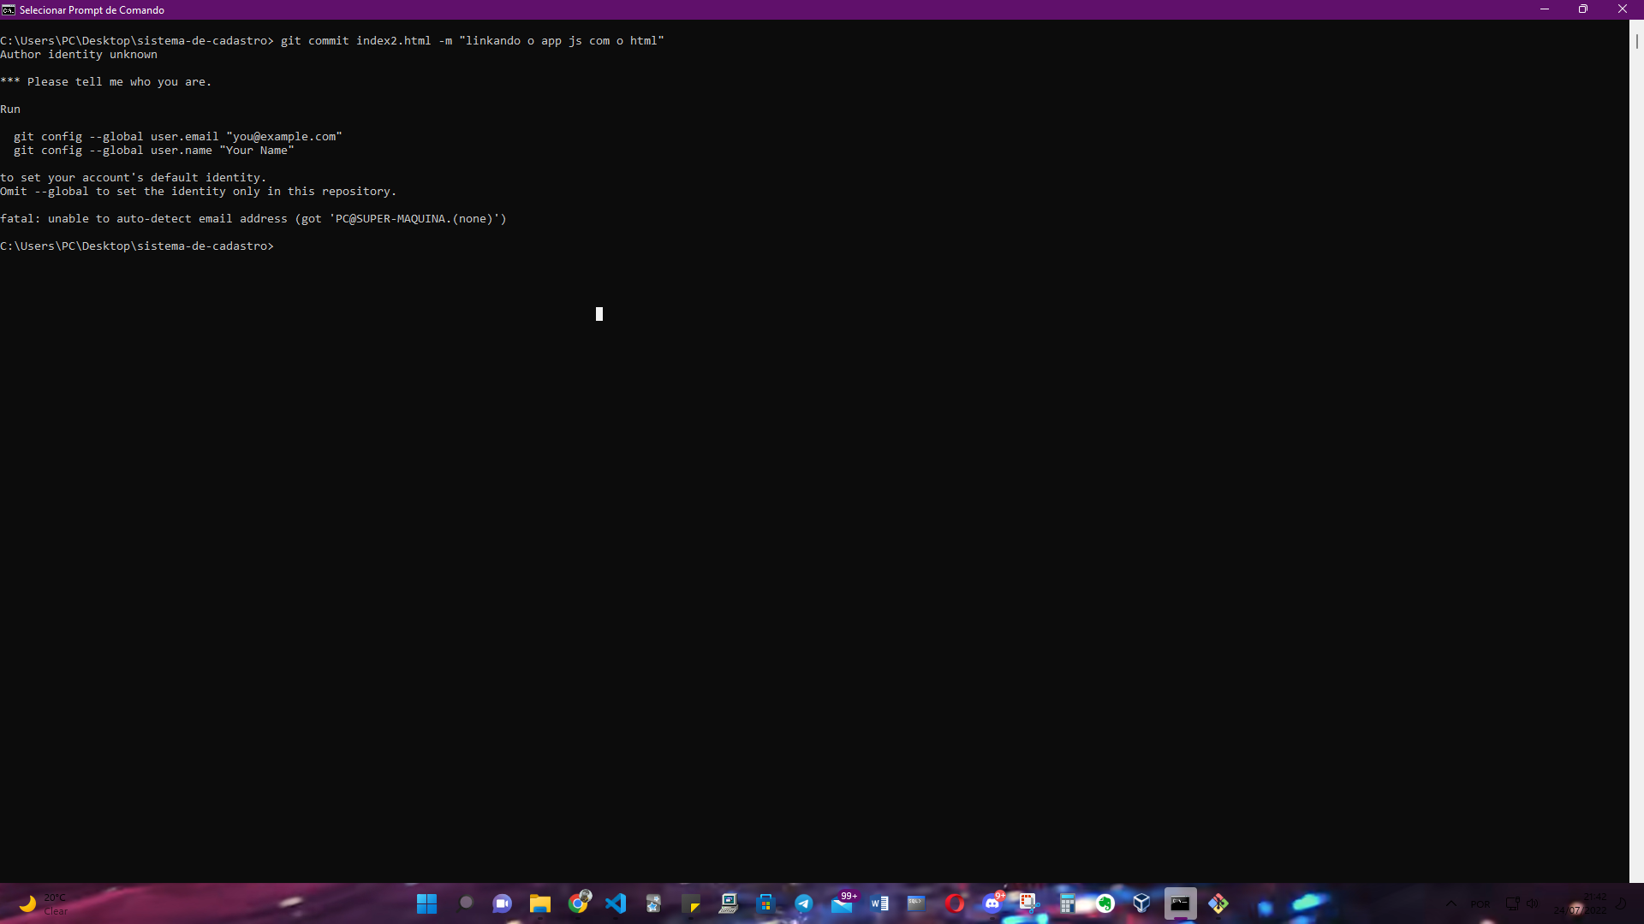
Task: Restore down the Command Prompt window
Action: coord(1583,9)
